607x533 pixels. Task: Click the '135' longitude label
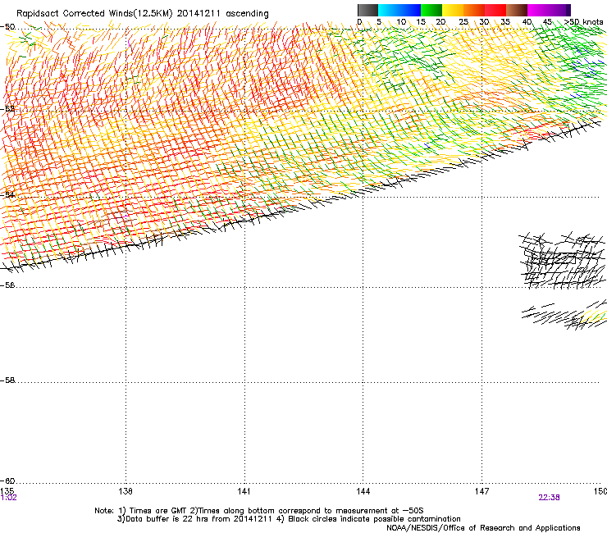point(7,491)
